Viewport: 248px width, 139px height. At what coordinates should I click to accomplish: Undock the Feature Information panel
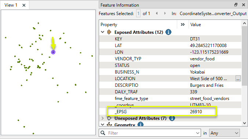[x=236, y=5]
